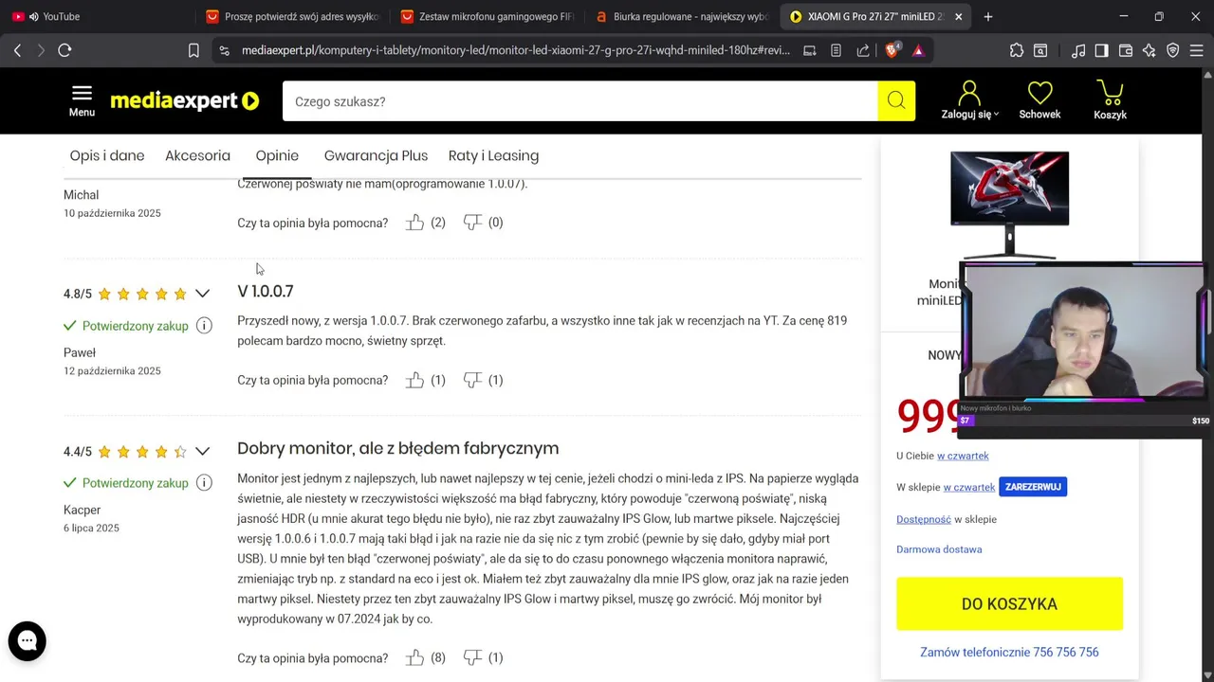Screen dimensions: 1214x682
Task: Open a new browser tab
Action: click(988, 16)
